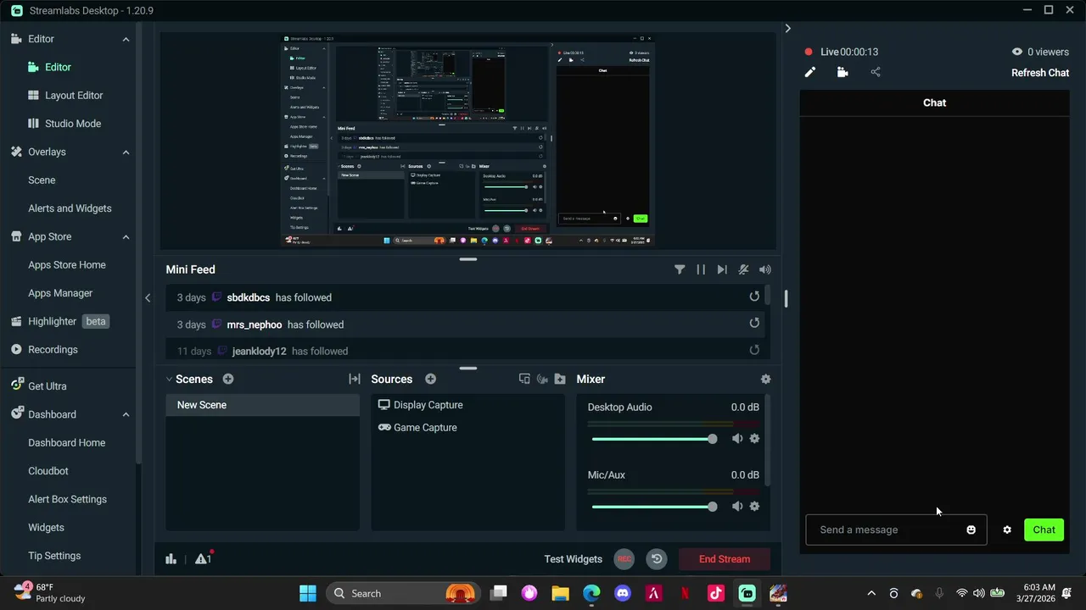Click the stream preview thumbnail
Image resolution: width=1086 pixels, height=610 pixels.
(468, 141)
